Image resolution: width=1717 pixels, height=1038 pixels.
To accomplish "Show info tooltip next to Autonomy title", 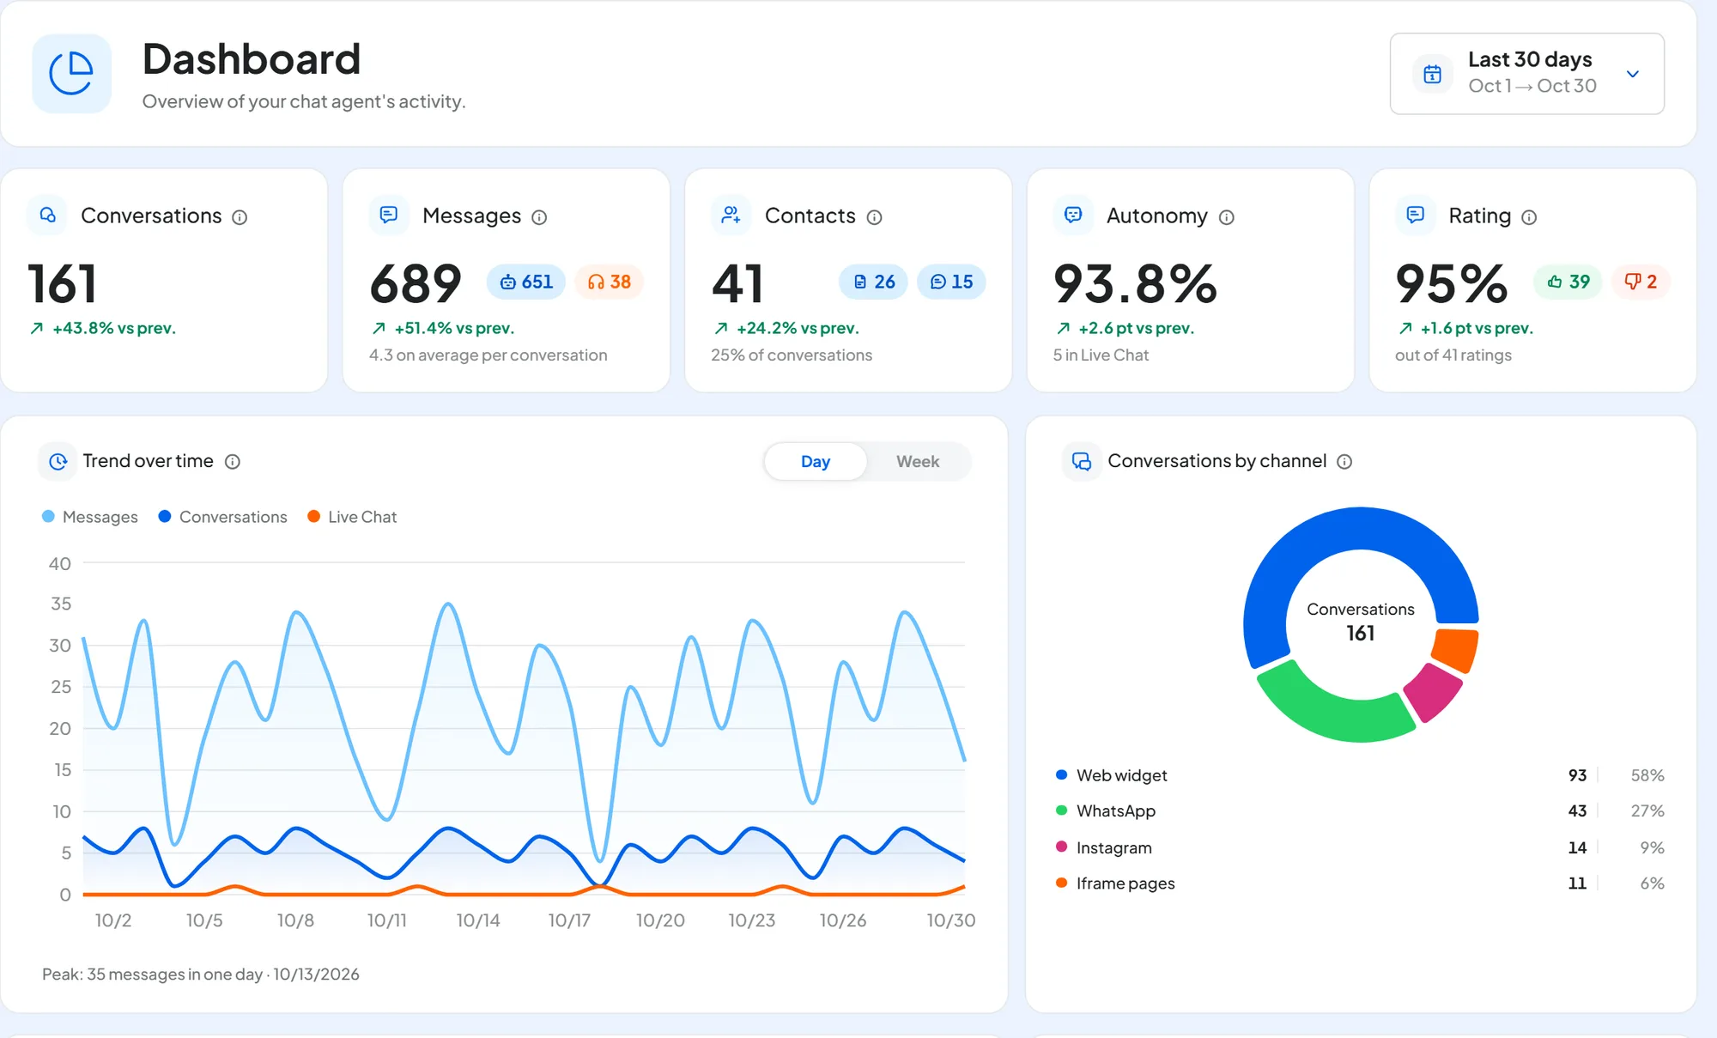I will 1227,217.
